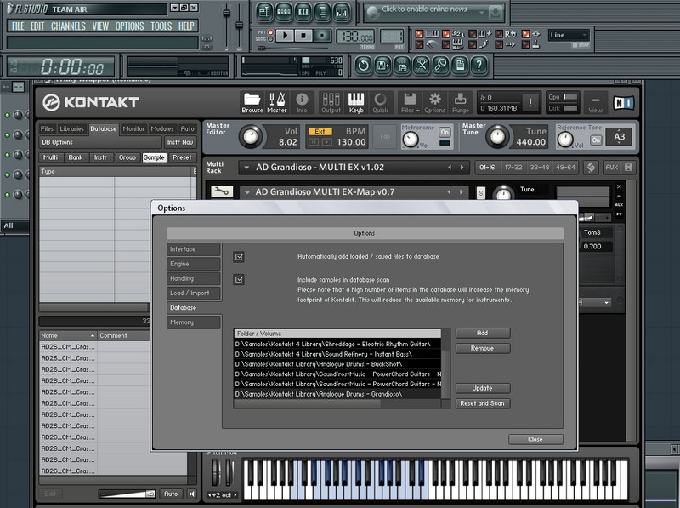
Task: Open the Kontakt Browse panel
Action: click(x=252, y=102)
